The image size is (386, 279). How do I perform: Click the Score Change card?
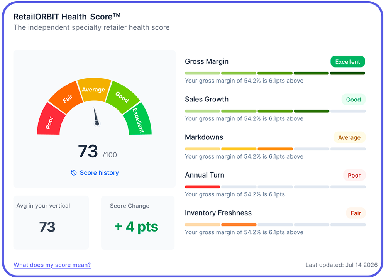click(138, 222)
